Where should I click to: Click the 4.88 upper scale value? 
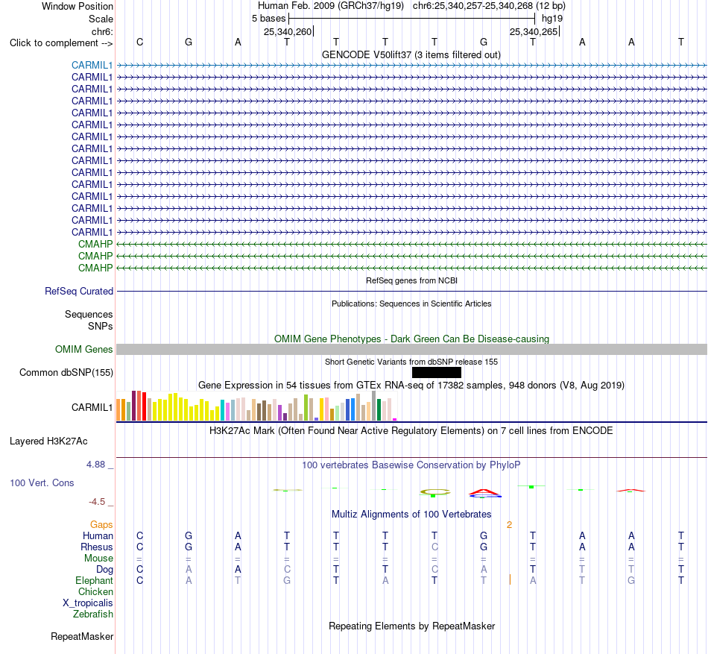coord(95,465)
